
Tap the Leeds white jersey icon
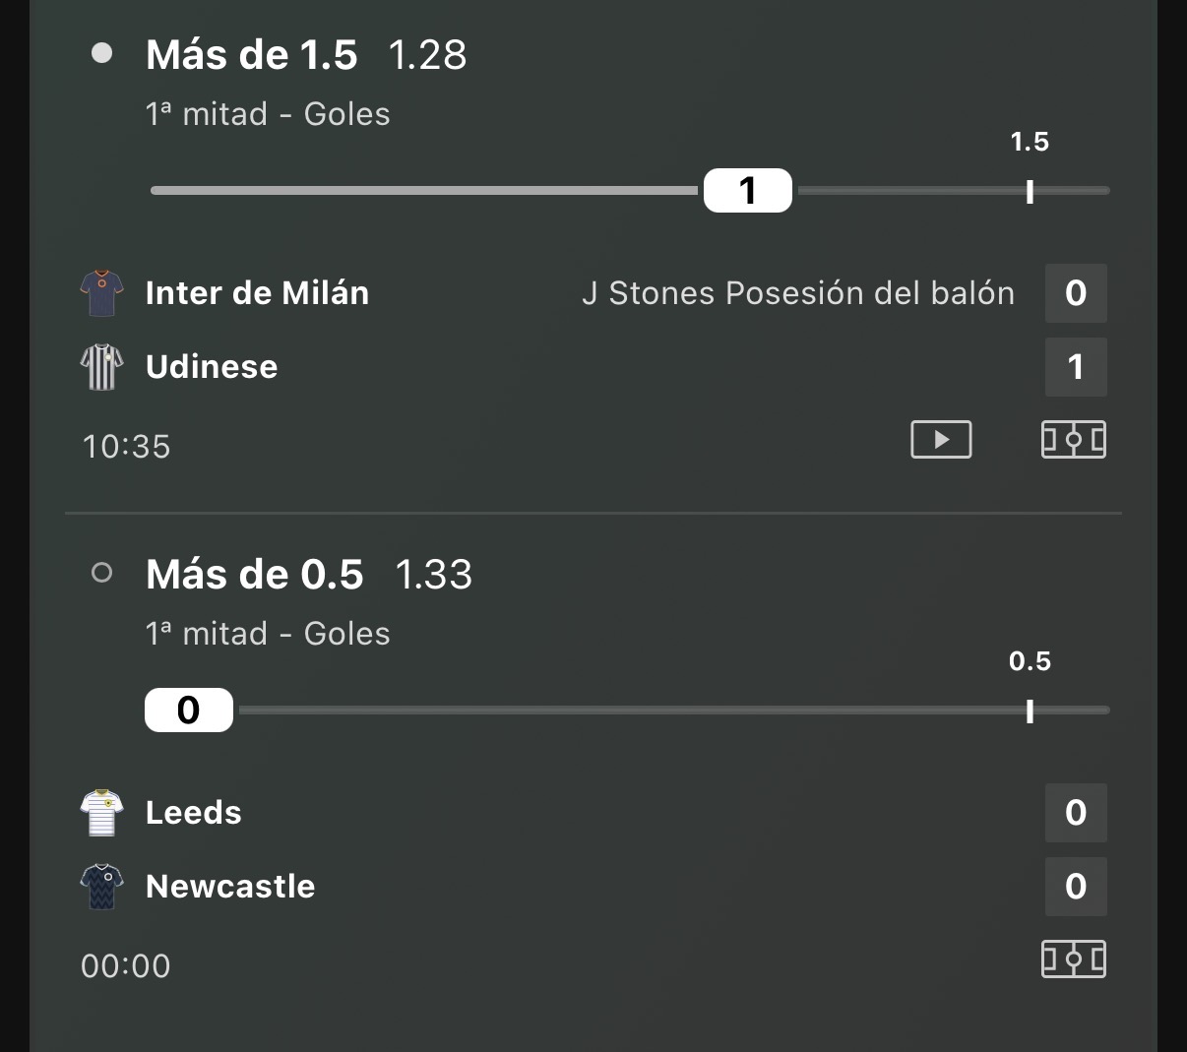tap(101, 813)
